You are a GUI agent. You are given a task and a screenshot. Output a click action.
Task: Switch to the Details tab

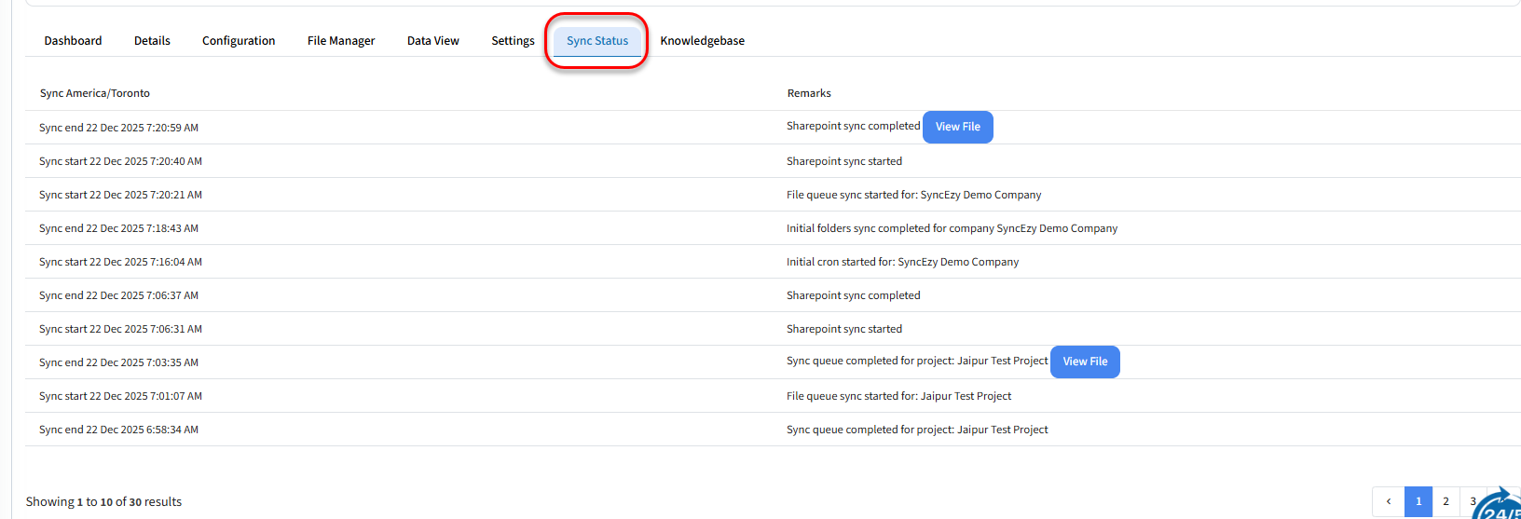click(152, 41)
